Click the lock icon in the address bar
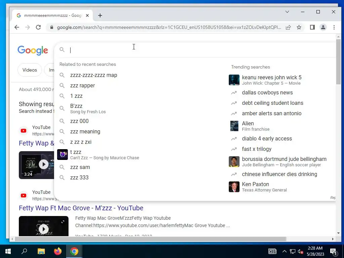344x258 pixels. (52, 27)
